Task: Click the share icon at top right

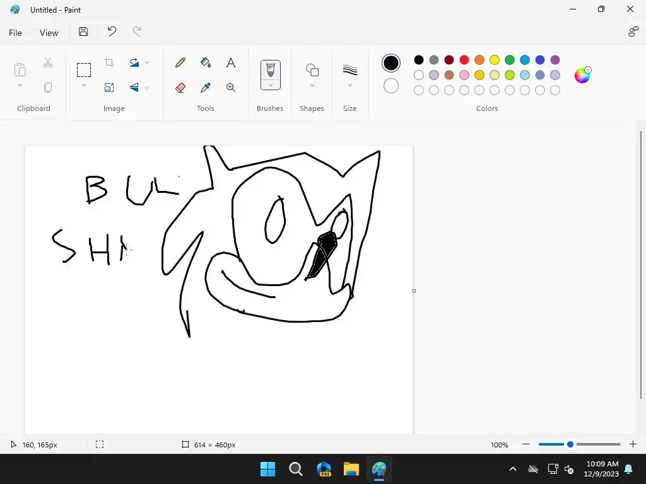Action: pyautogui.click(x=633, y=32)
